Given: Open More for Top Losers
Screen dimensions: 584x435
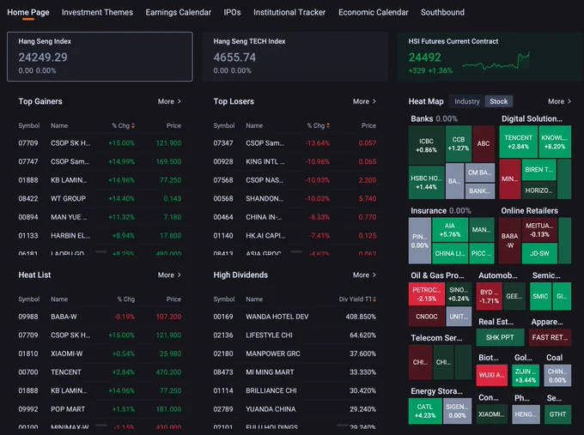Looking at the screenshot, I should 364,101.
